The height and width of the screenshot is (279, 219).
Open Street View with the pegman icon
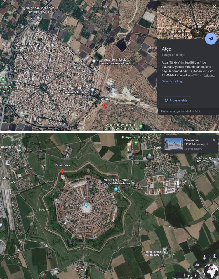click(x=204, y=257)
